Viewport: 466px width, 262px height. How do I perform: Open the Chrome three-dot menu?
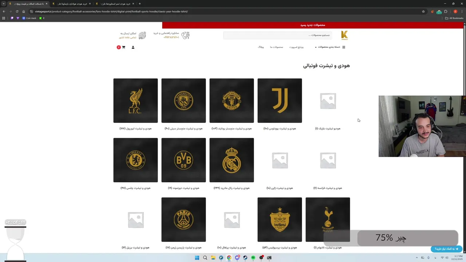coord(462,11)
